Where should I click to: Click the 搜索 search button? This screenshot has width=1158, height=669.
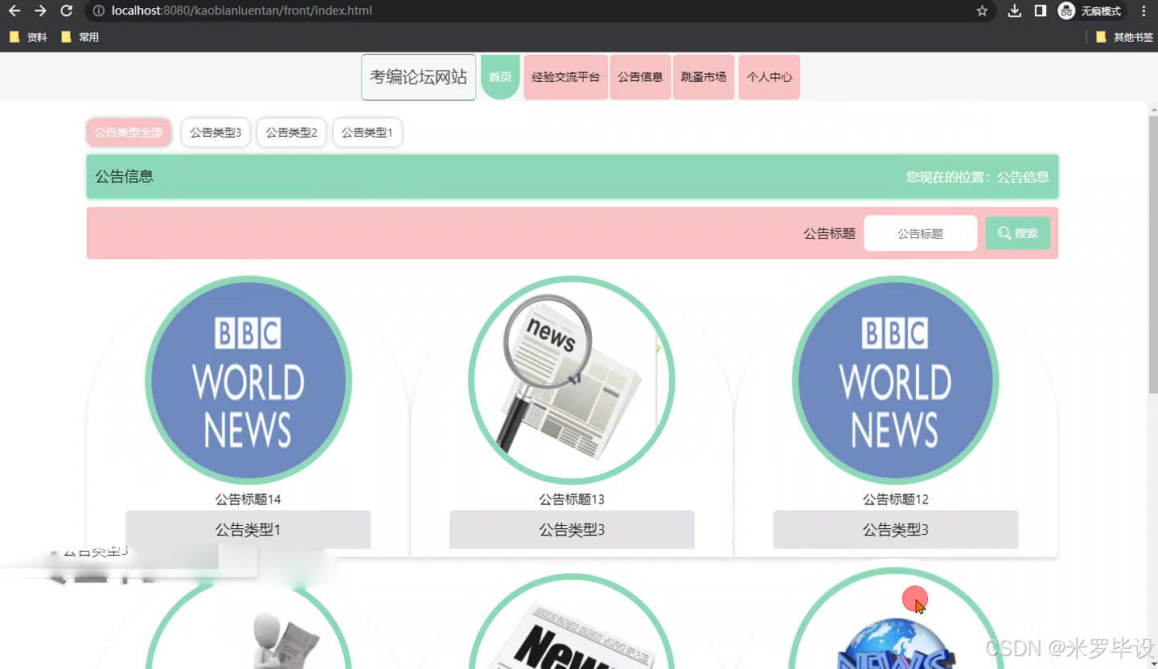(1017, 232)
